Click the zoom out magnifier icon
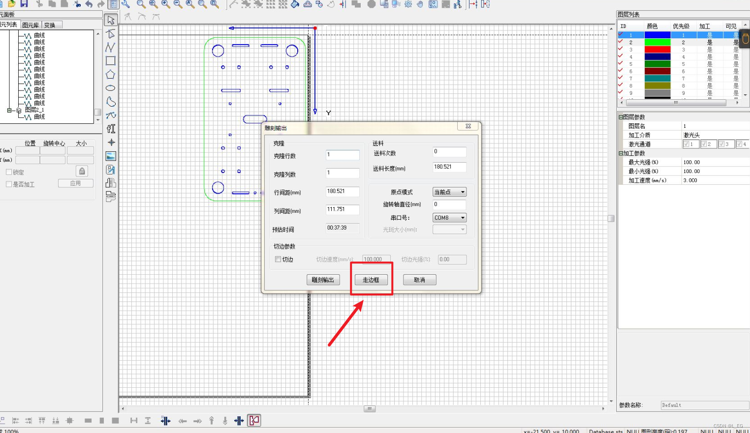Screen dimensions: 750x433 pyautogui.click(x=178, y=4)
